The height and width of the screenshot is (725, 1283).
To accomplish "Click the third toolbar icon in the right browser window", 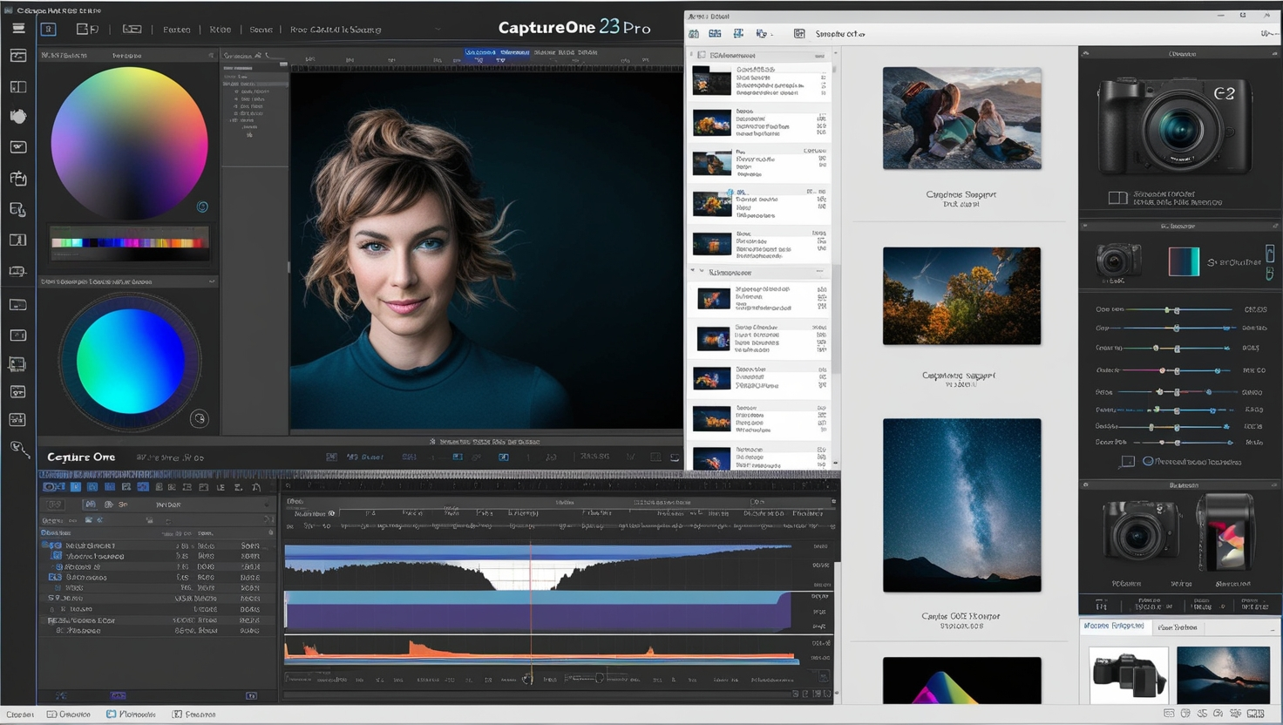I will click(738, 34).
